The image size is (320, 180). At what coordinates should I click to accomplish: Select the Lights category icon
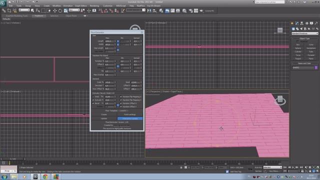coord(301,29)
